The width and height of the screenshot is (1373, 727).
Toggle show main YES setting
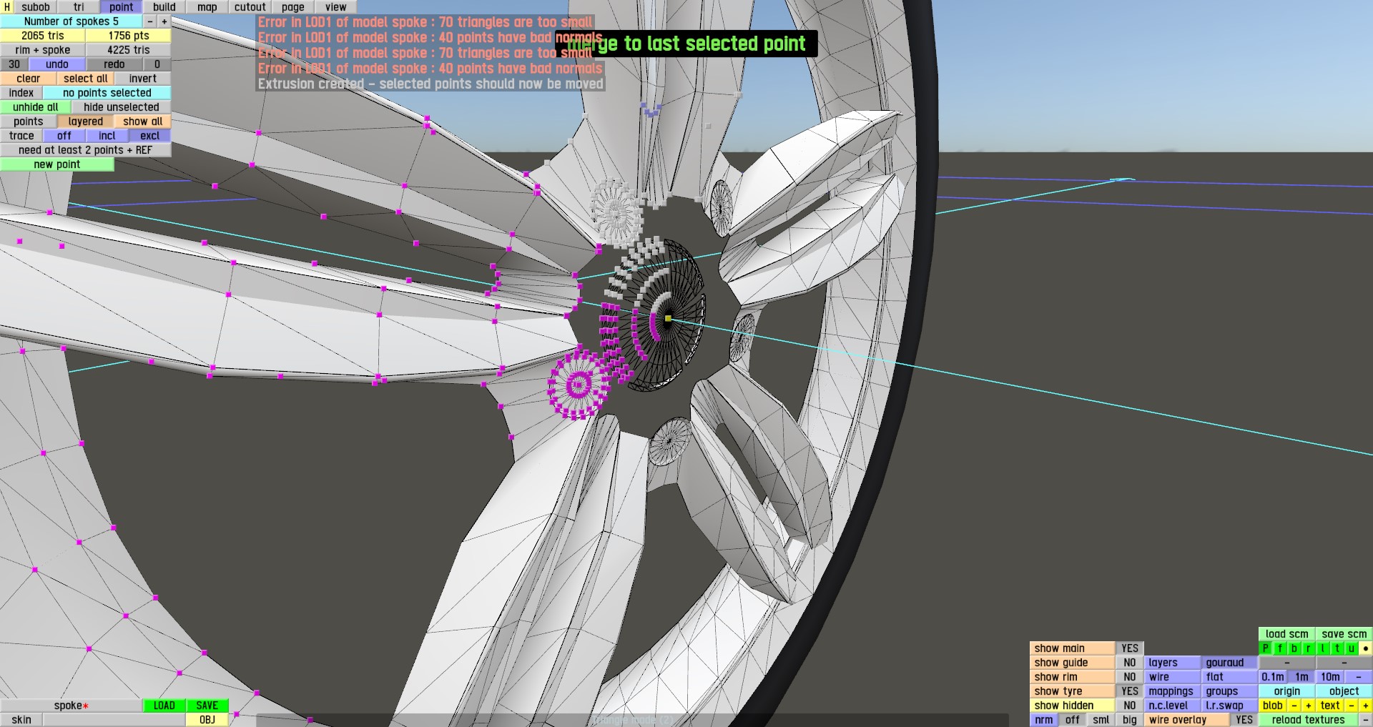click(x=1130, y=648)
